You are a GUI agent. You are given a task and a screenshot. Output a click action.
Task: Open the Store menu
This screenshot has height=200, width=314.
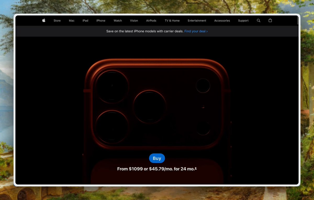tap(57, 21)
